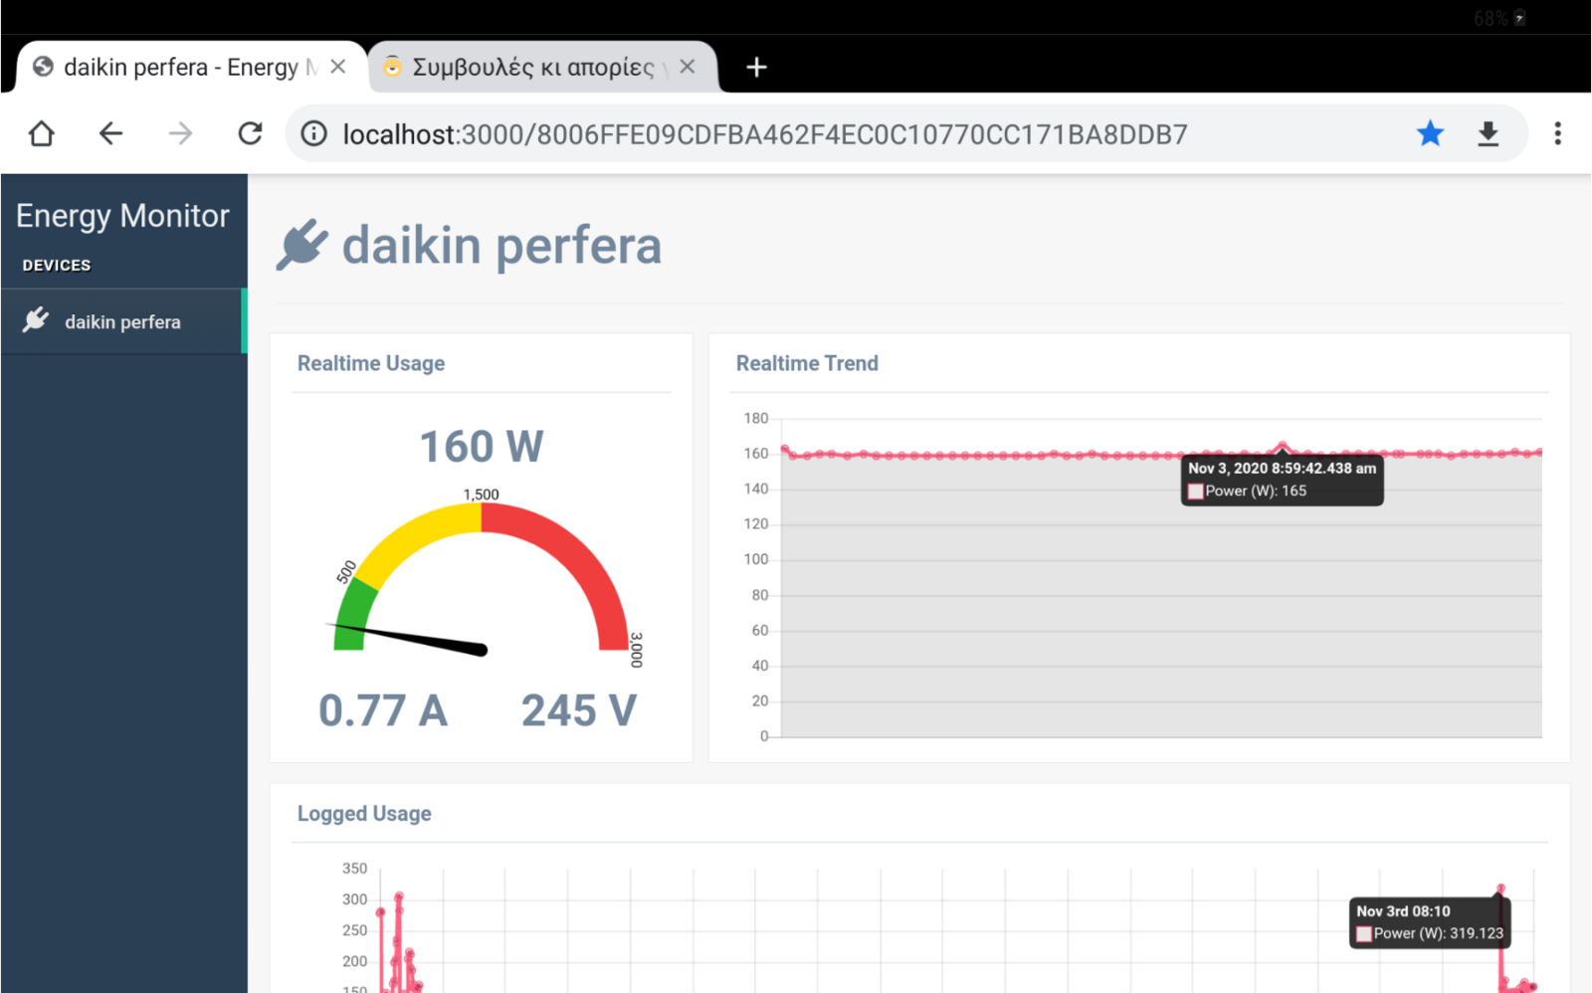Navigate back in browser history
Screen dimensions: 1592x993
point(110,133)
